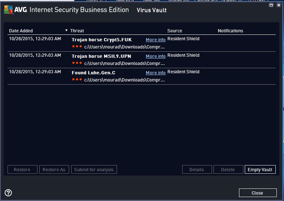Empty Vault to remove all threats
The width and height of the screenshot is (284, 201).
pyautogui.click(x=260, y=169)
